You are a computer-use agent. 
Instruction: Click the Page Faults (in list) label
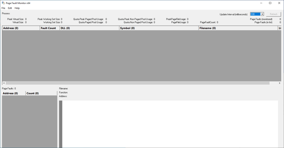263,22
